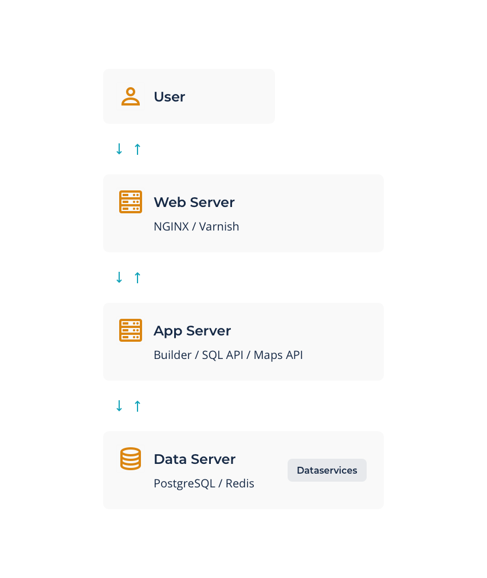Click the Data Server database cylinder icon
Screen dimensions: 487x578
pos(131,459)
